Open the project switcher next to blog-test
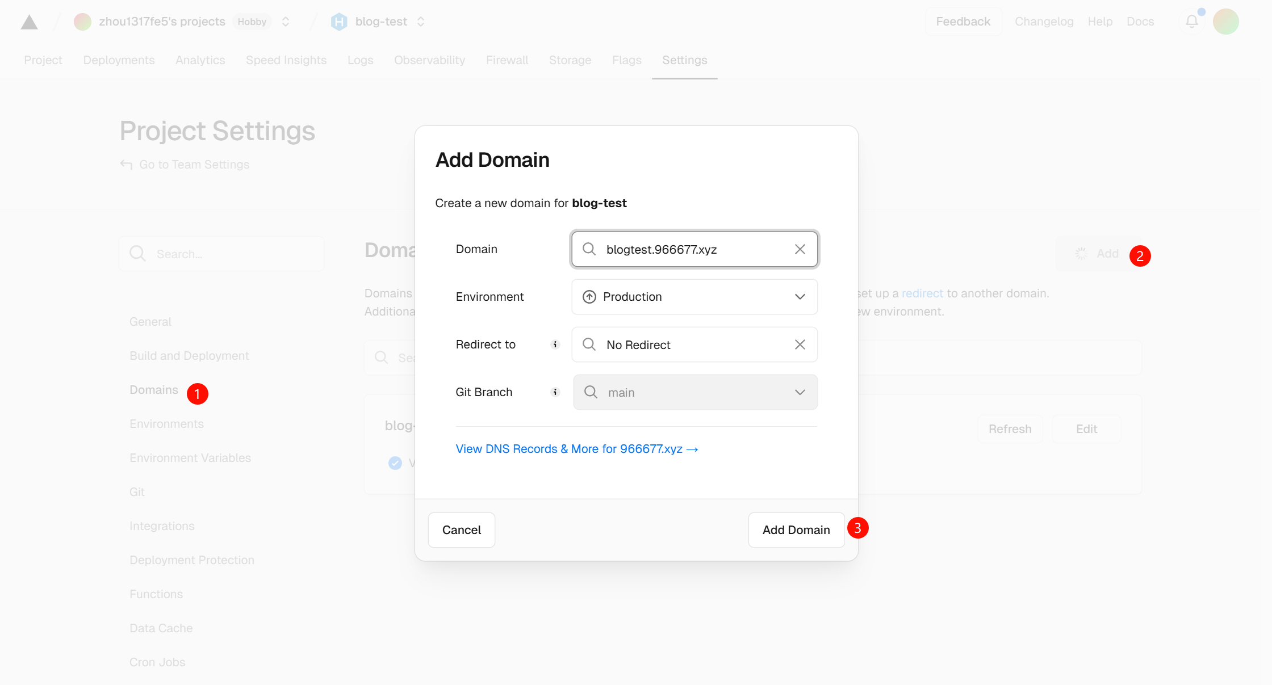This screenshot has width=1272, height=685. tap(421, 22)
